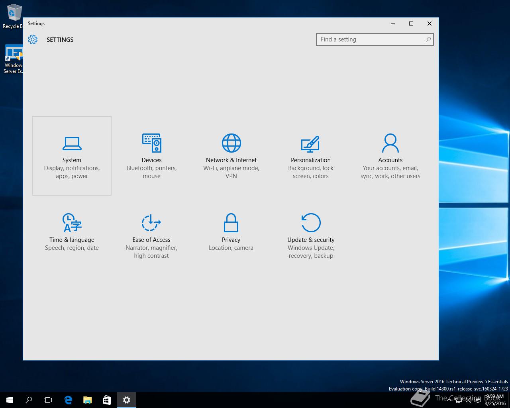The height and width of the screenshot is (408, 510).
Task: Minimize the Settings window
Action: 393,24
